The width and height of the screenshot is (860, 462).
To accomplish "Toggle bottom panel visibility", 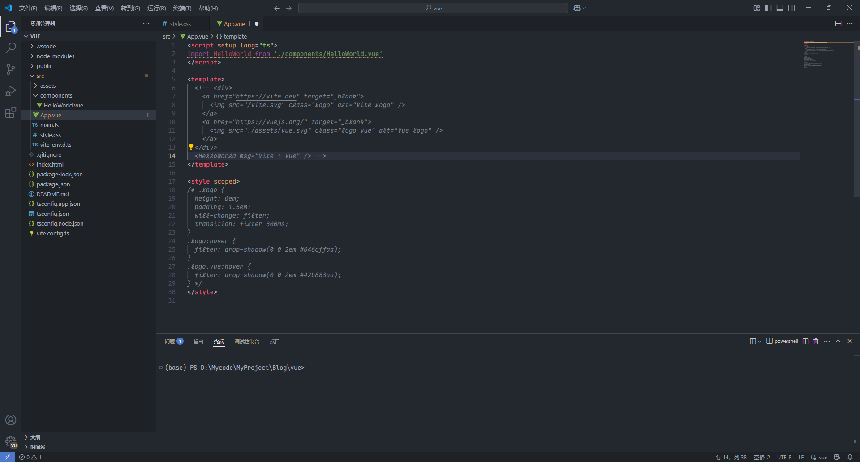I will click(x=780, y=8).
